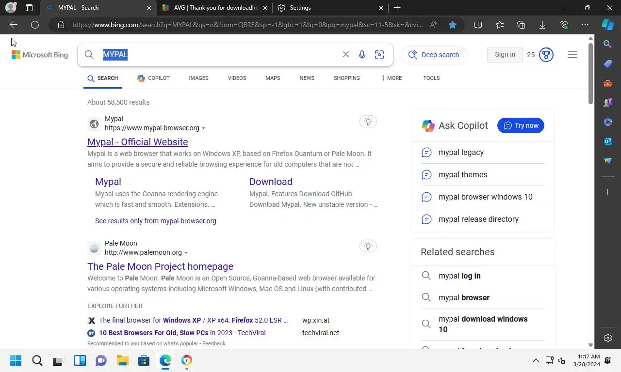The width and height of the screenshot is (621, 372).
Task: Open sidebar Tools briefcase icon
Action: pyautogui.click(x=607, y=83)
